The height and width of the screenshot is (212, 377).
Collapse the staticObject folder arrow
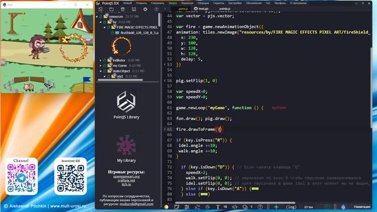101,71
